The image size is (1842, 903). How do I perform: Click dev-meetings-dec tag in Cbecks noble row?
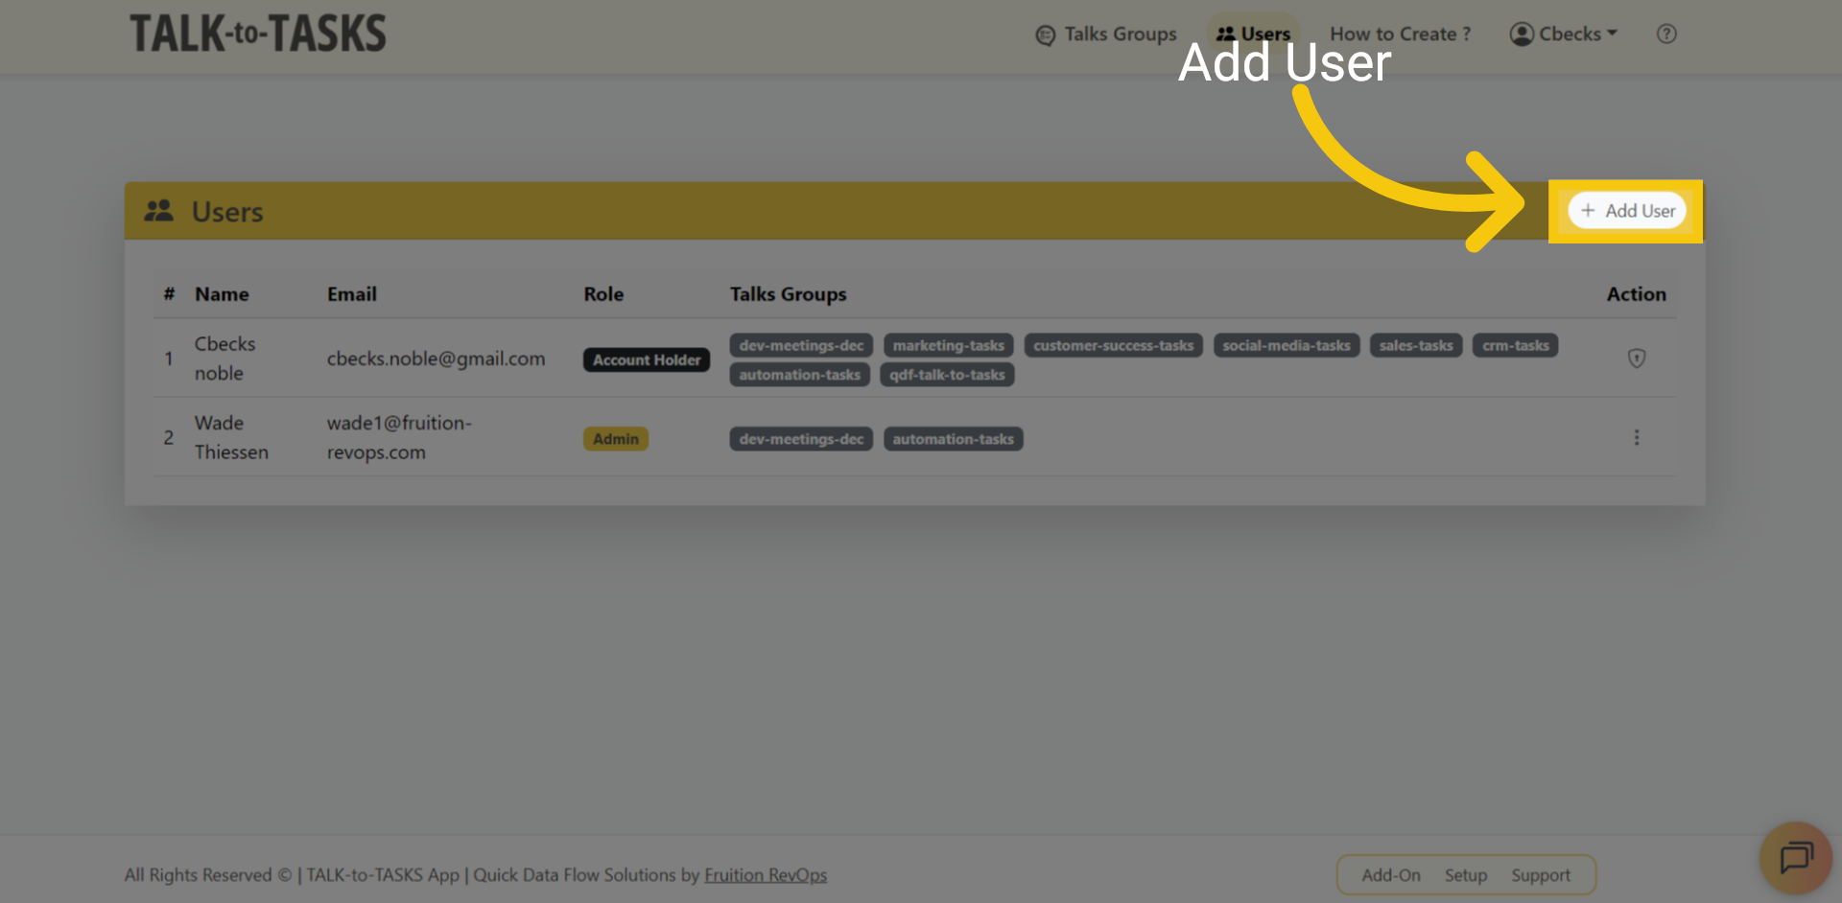pyautogui.click(x=801, y=346)
